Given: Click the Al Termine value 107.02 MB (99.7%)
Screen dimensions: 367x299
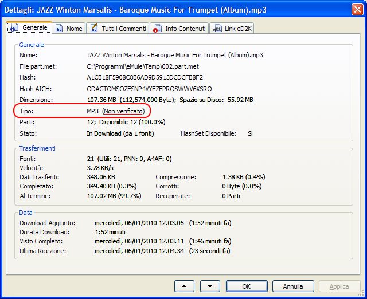Looking at the screenshot, I should click(114, 196).
